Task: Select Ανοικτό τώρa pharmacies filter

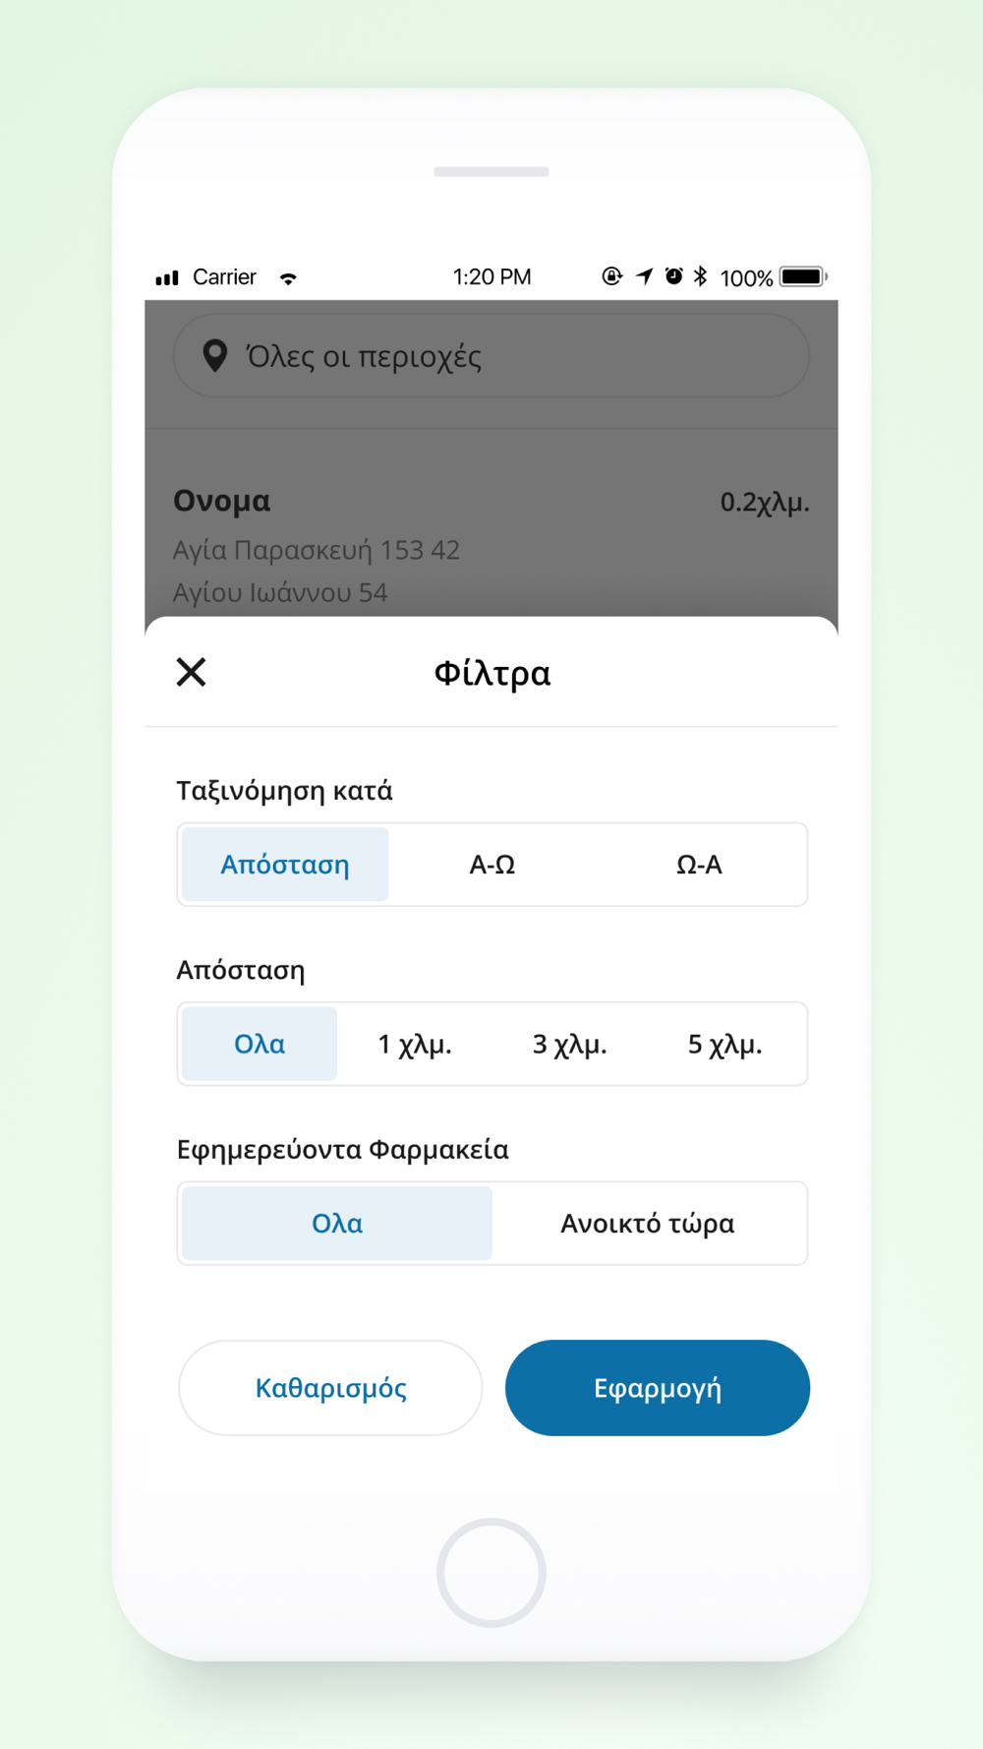Action: [647, 1223]
